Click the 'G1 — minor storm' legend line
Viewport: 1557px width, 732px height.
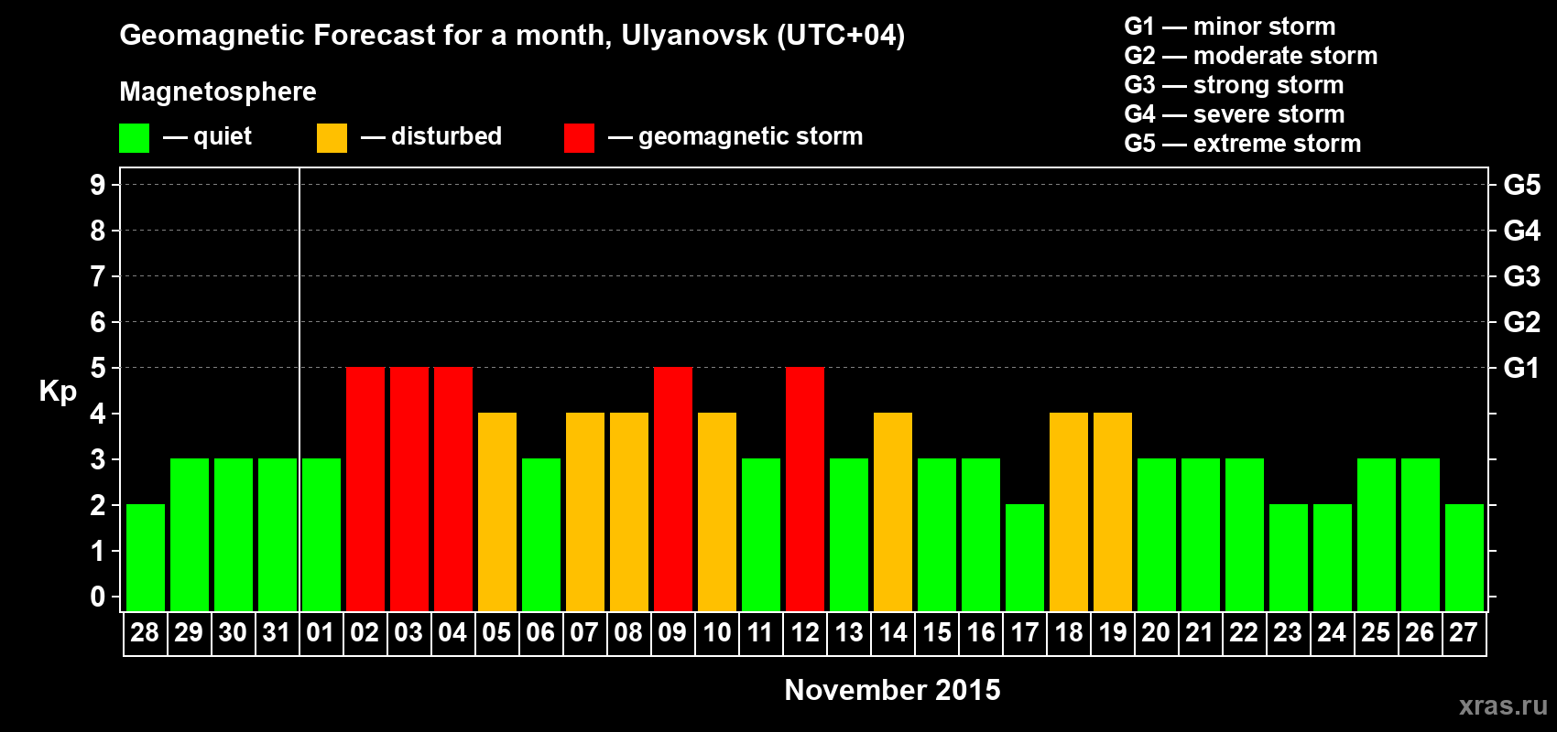tap(1230, 27)
